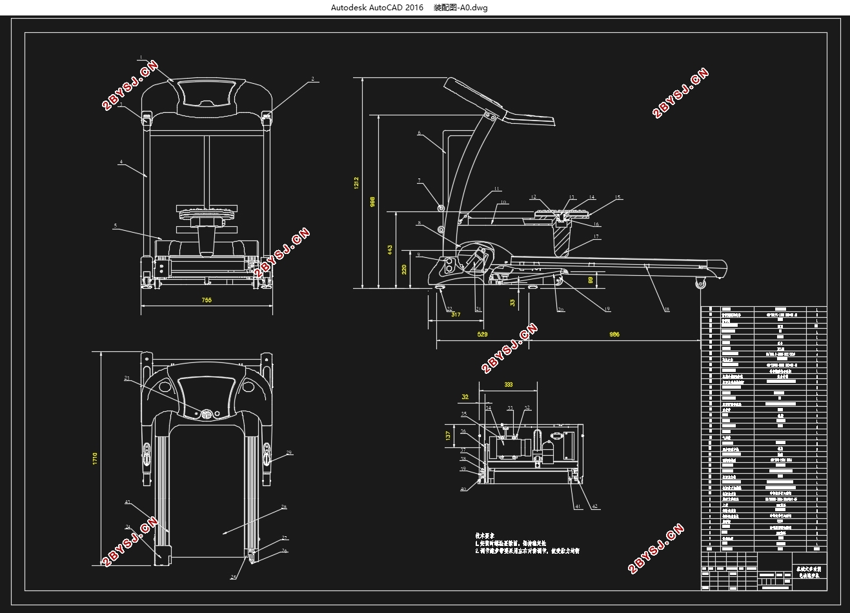Select the caster wheel in side view

[700, 282]
